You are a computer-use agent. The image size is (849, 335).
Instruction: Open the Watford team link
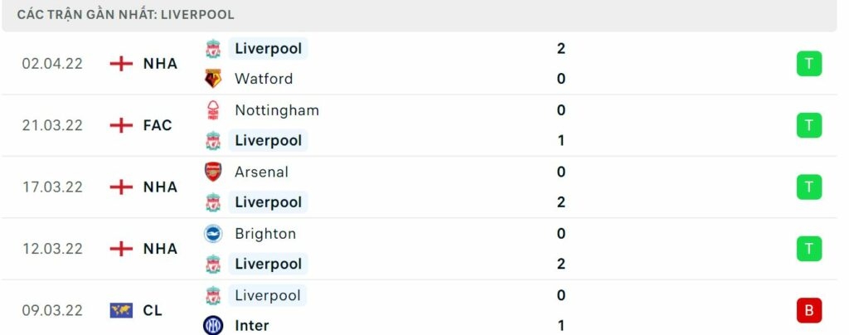pyautogui.click(x=264, y=79)
